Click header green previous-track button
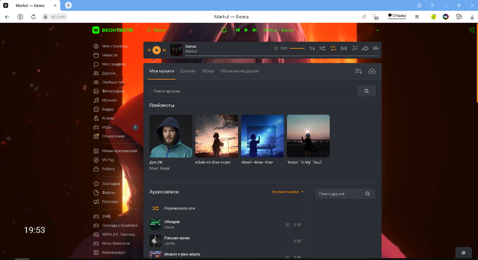The image size is (478, 260). point(238,30)
